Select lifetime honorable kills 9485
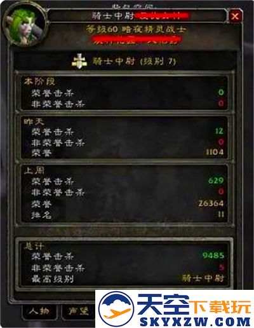Image resolution: width=254 pixels, height=328 pixels. coord(213,256)
